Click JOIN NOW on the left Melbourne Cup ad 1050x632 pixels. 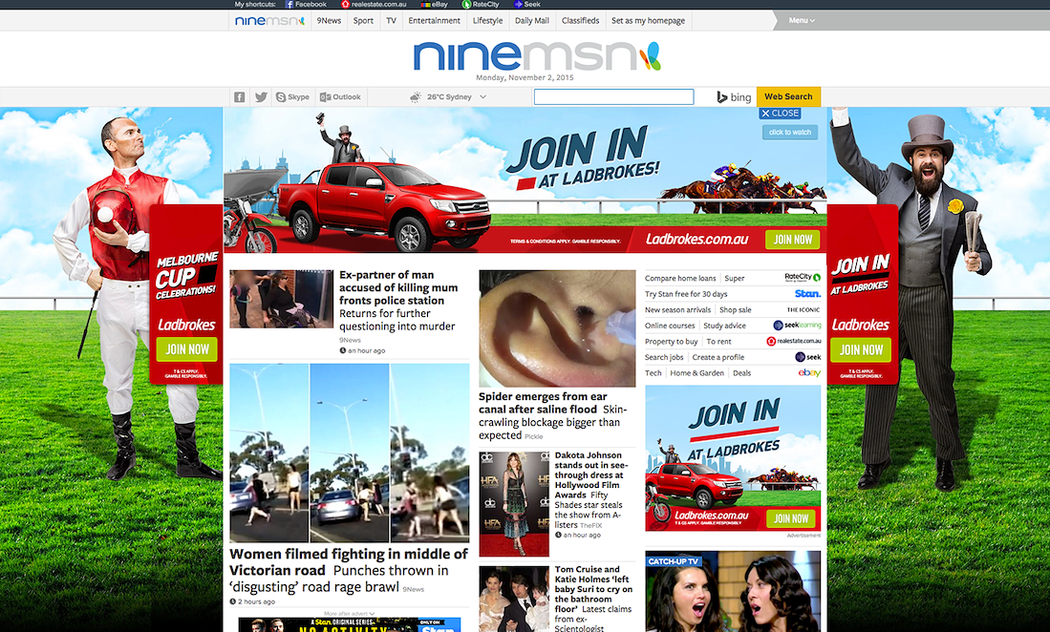point(187,349)
